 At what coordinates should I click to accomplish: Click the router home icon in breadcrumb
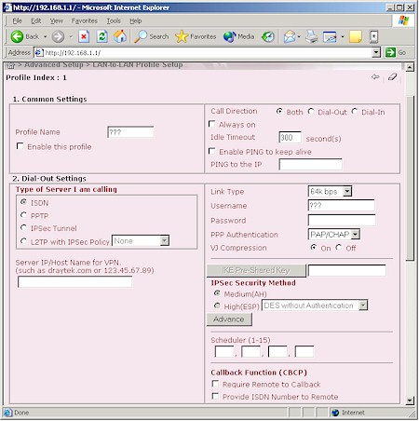point(11,65)
